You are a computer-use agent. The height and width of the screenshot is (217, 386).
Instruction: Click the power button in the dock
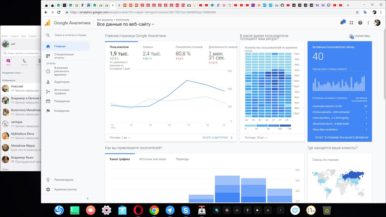[295, 210]
